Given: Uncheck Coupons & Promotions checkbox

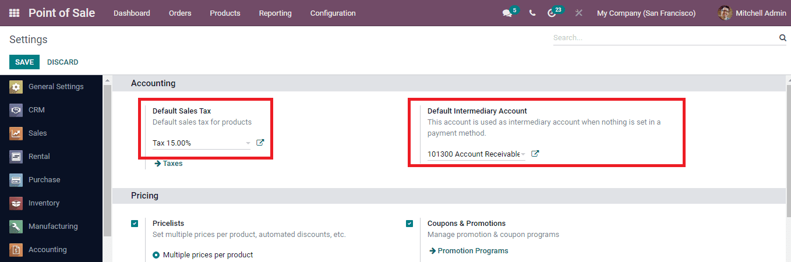Looking at the screenshot, I should pos(409,224).
